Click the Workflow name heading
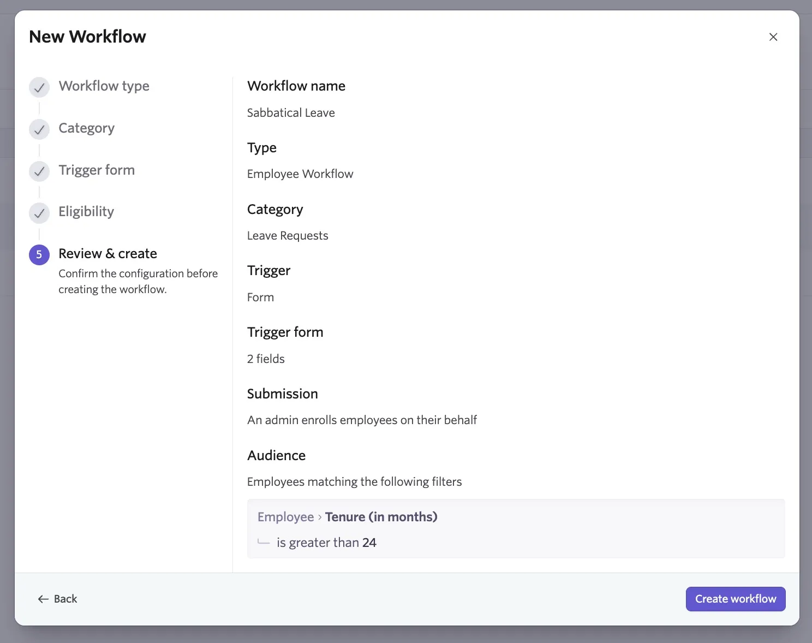Screen dimensions: 812x643 (296, 86)
